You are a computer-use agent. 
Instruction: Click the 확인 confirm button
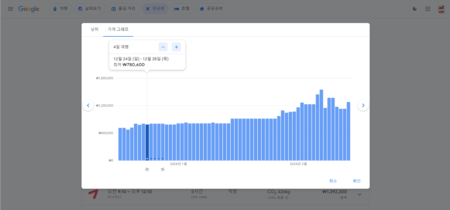click(357, 181)
